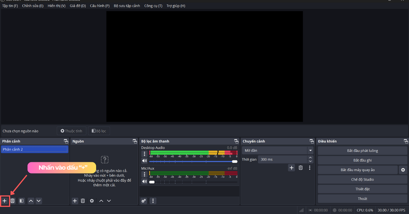Open scene filters icon in Phân cảnh panel
Viewport: 409px width, 214px height.
[x=22, y=201]
